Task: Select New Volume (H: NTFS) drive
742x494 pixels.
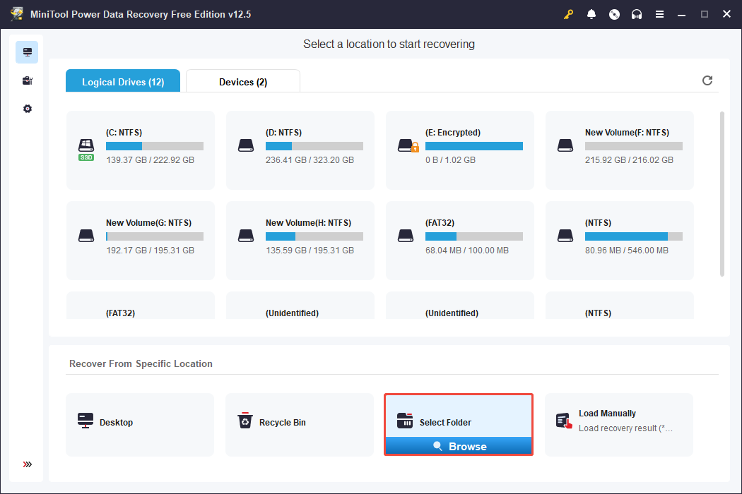Action: click(300, 240)
